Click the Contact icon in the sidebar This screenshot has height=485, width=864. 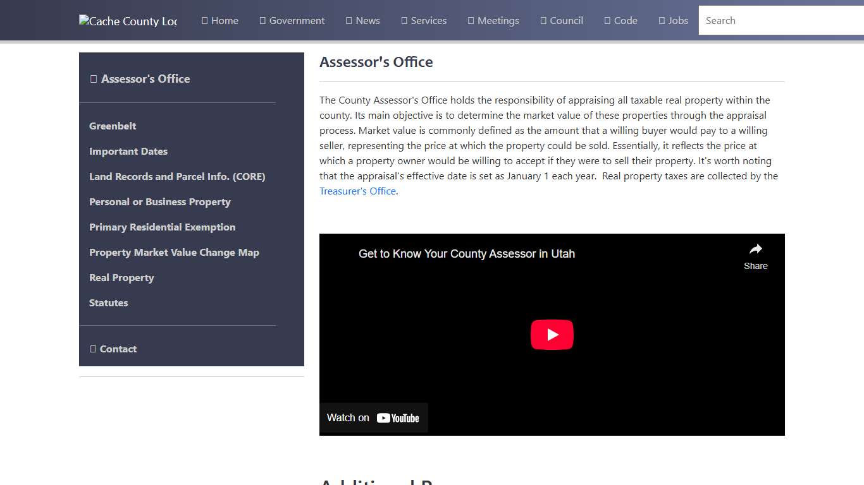coord(94,349)
